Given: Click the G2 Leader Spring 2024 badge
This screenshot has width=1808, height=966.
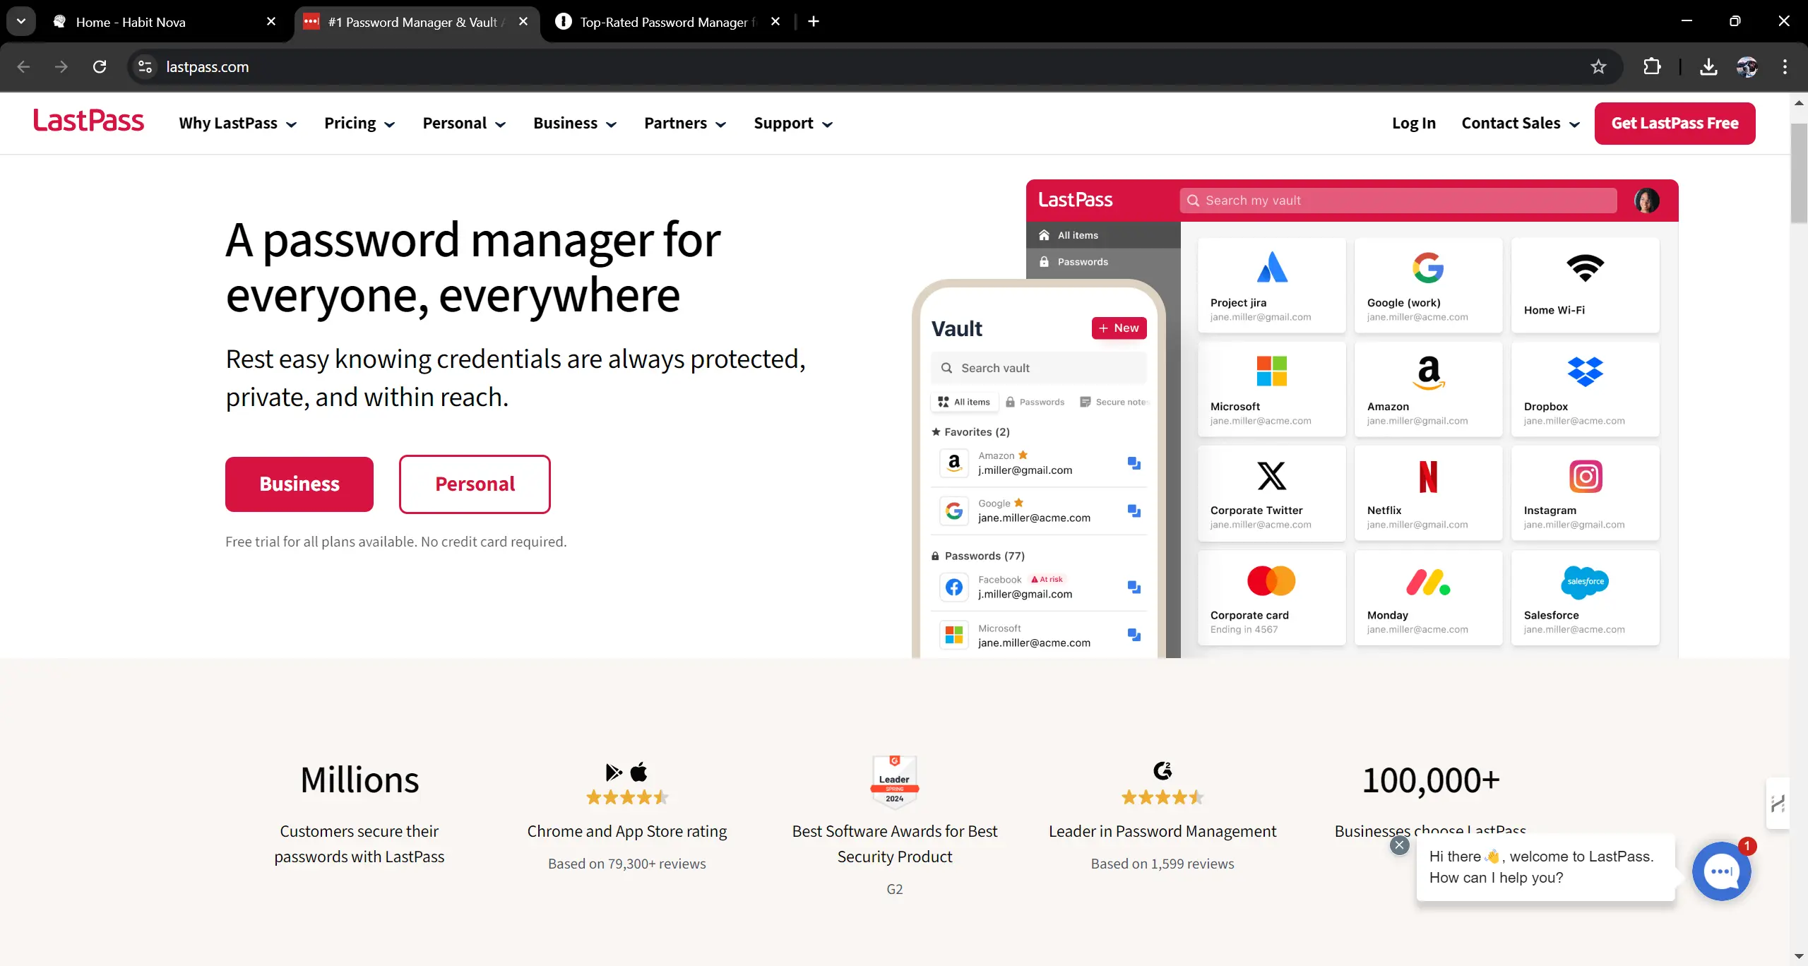Looking at the screenshot, I should 894,782.
